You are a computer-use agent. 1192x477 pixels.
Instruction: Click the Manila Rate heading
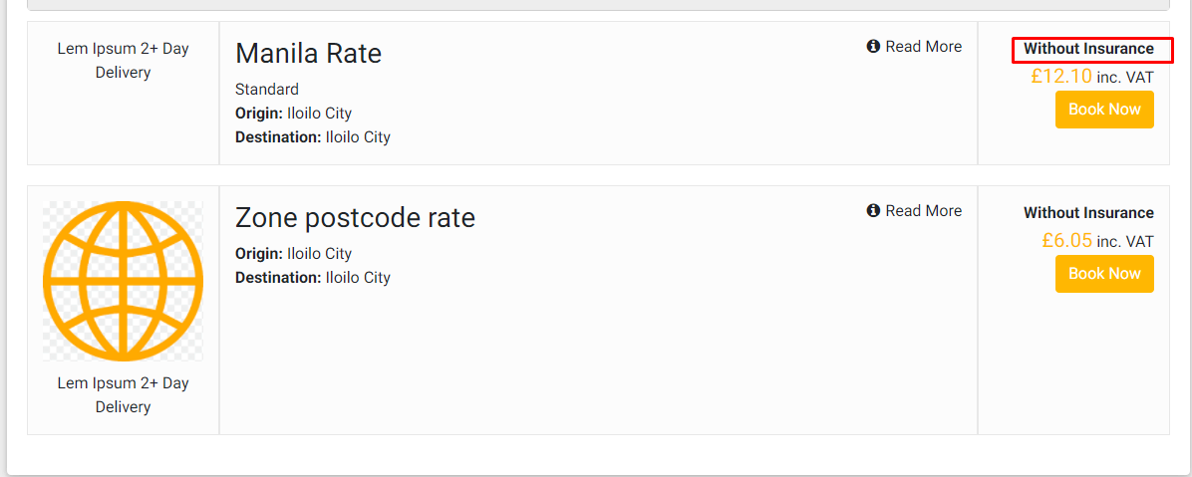(x=308, y=53)
